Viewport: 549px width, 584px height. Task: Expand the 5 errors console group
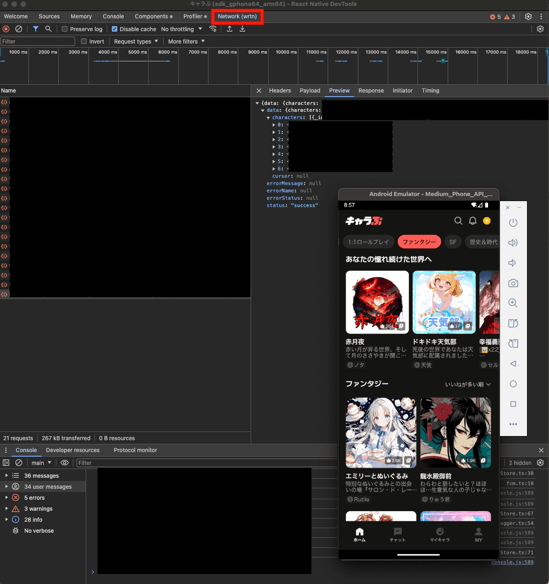coord(34,498)
